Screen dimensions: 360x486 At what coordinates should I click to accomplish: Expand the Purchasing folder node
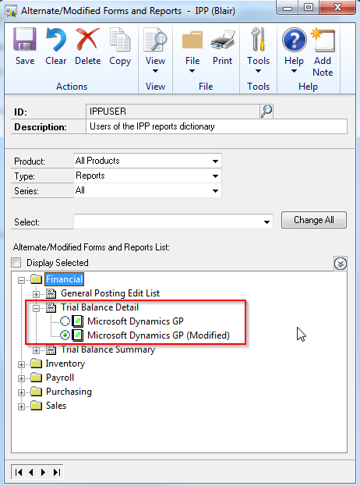click(x=21, y=392)
